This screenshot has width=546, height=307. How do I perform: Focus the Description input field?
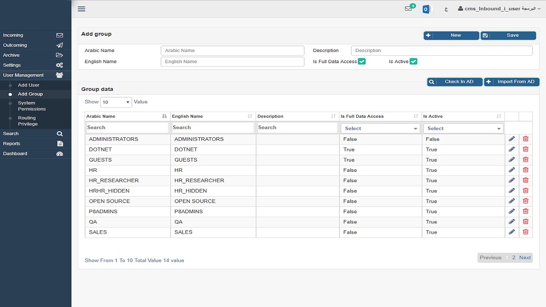coord(442,50)
